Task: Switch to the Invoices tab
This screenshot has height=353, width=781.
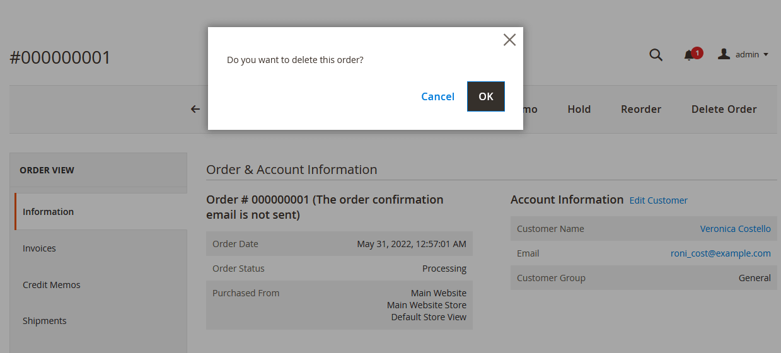Action: tap(39, 248)
